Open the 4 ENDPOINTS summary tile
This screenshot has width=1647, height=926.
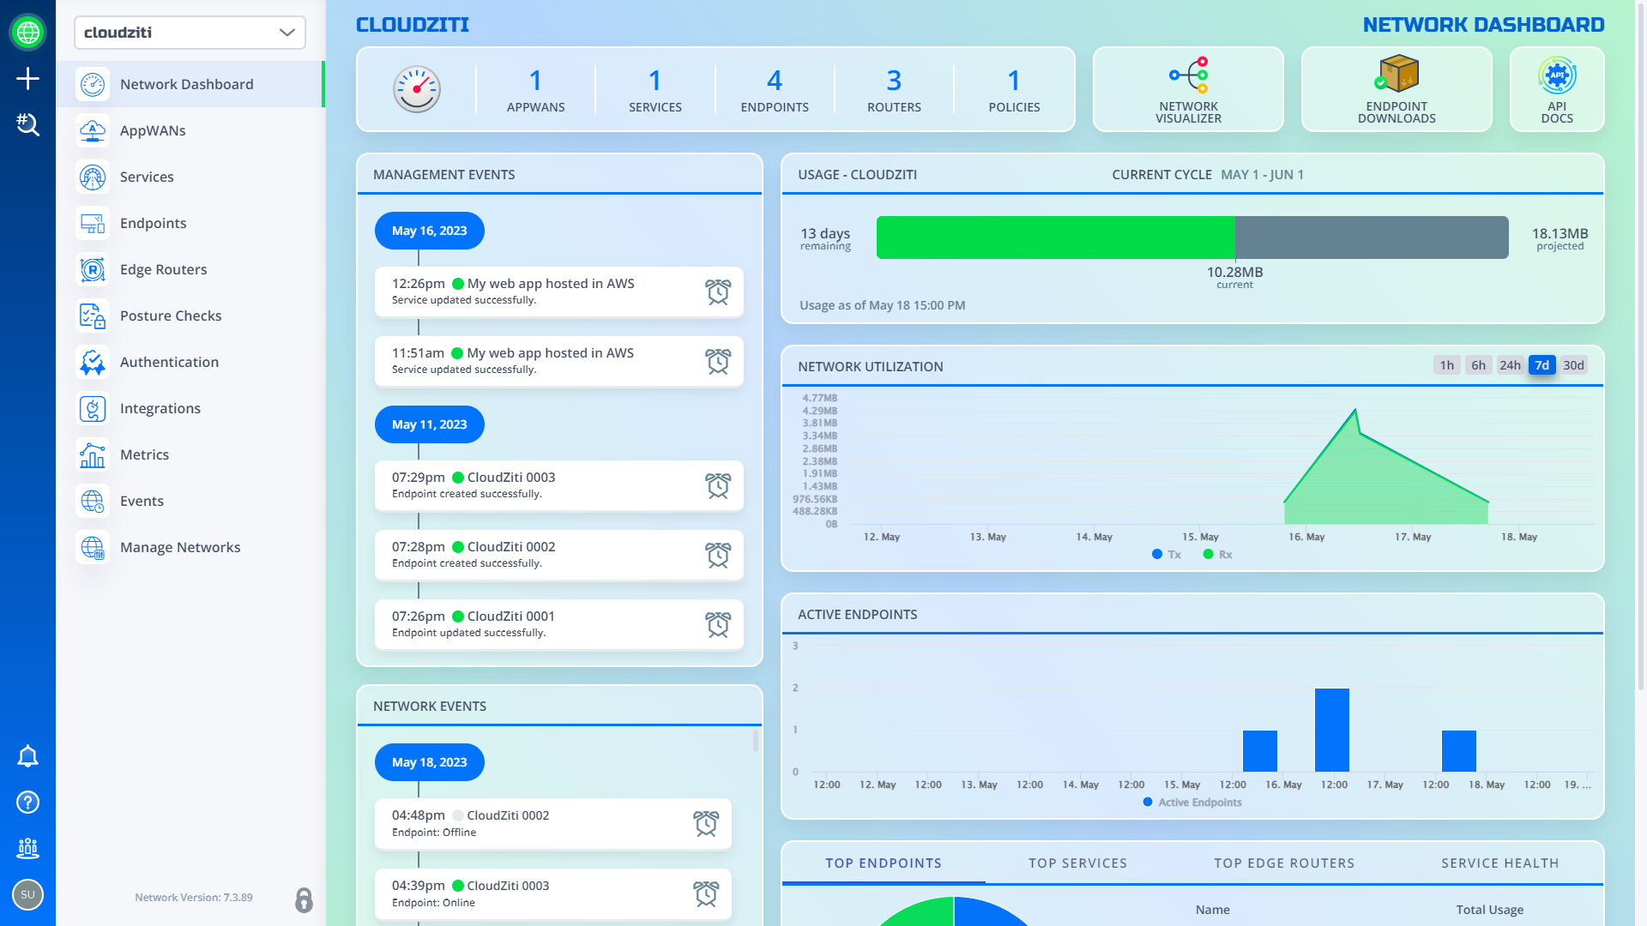[x=775, y=89]
